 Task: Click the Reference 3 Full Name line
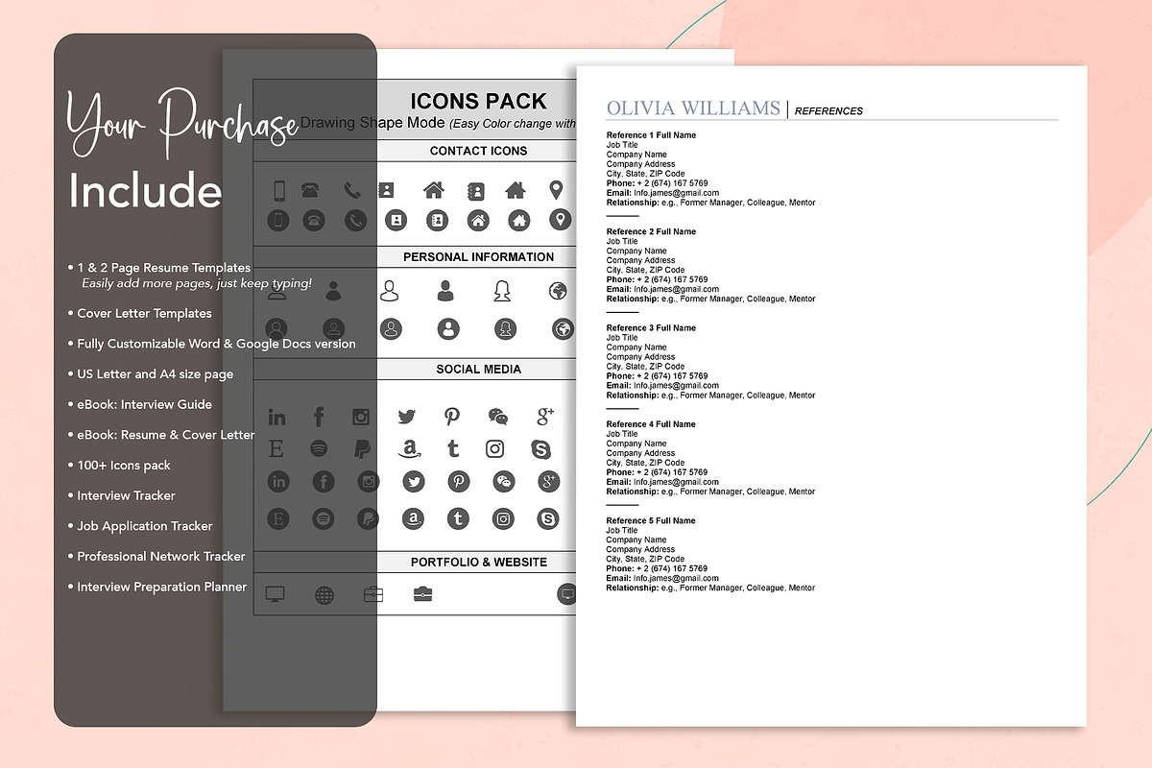coord(651,328)
